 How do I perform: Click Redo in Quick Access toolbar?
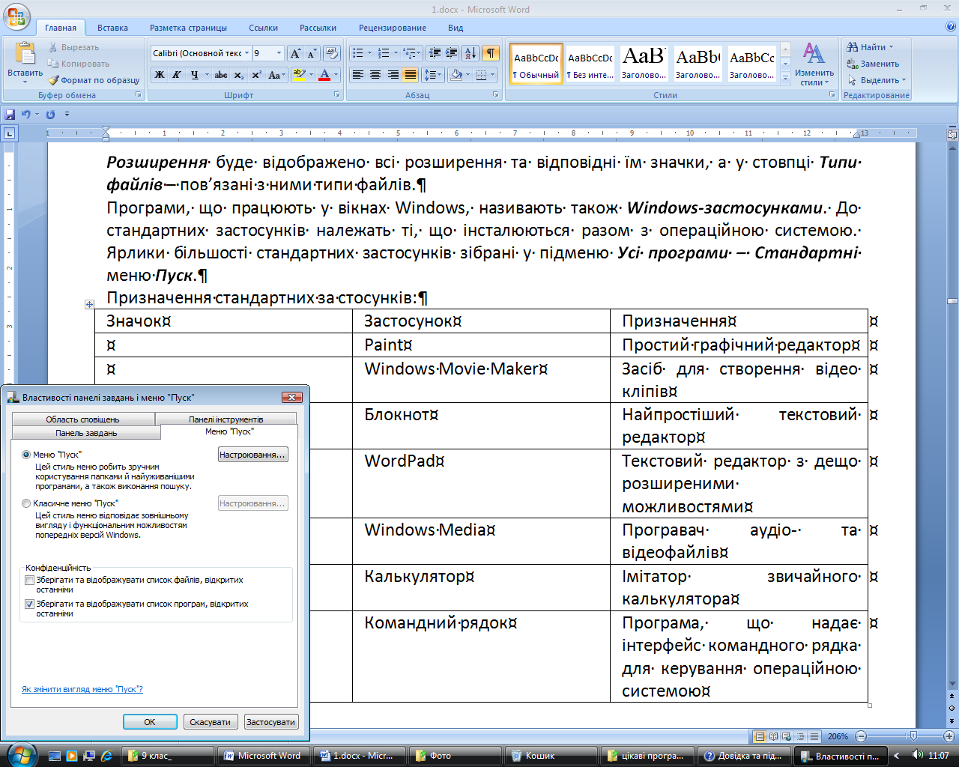[x=50, y=115]
